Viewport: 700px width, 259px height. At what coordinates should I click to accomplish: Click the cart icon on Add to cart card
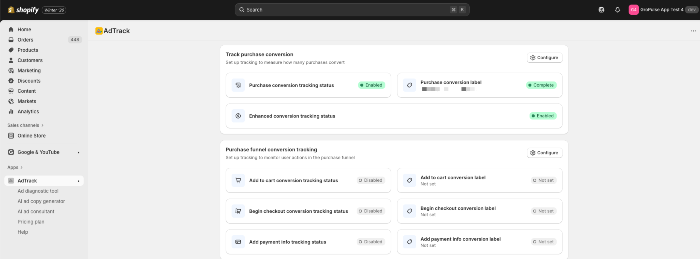pos(238,180)
